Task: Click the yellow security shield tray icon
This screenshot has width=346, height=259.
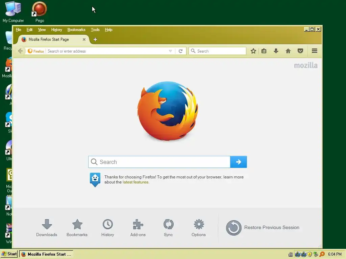Action: 310,254
